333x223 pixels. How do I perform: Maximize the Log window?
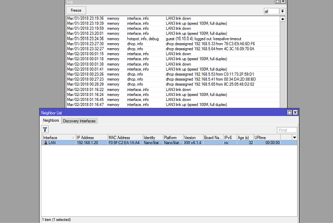[x=278, y=2]
